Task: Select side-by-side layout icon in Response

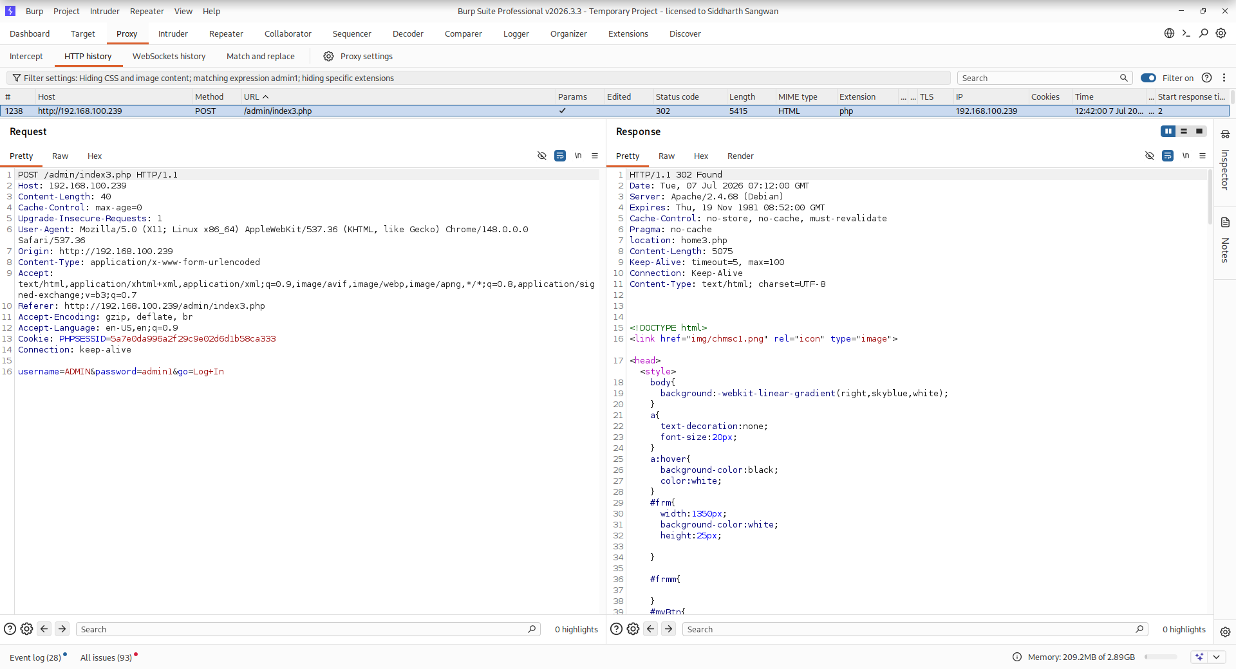Action: (1168, 131)
